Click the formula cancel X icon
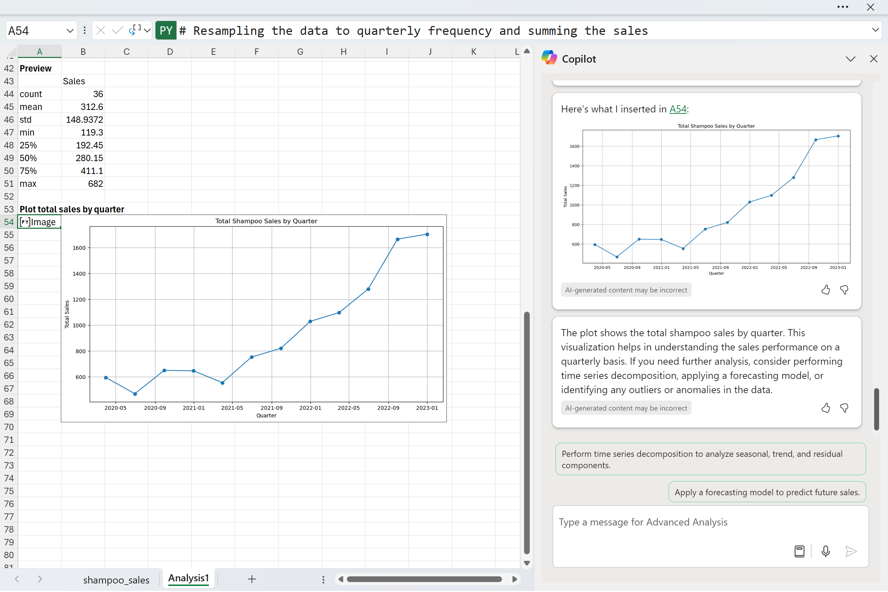This screenshot has height=592, width=888. [x=100, y=31]
